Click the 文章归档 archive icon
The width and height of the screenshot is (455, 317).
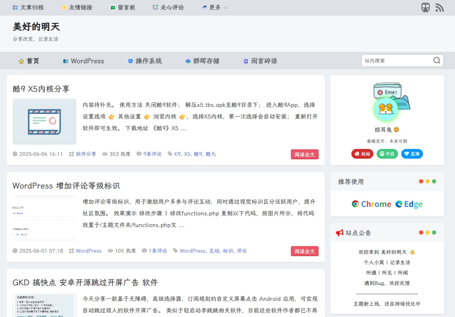coord(15,7)
